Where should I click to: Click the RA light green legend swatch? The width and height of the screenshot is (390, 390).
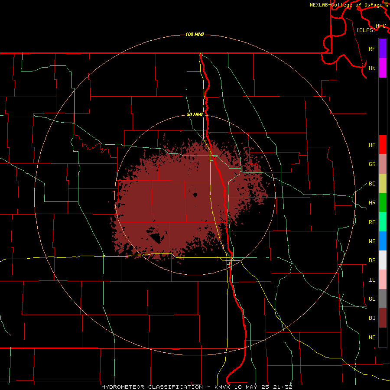coord(383,222)
